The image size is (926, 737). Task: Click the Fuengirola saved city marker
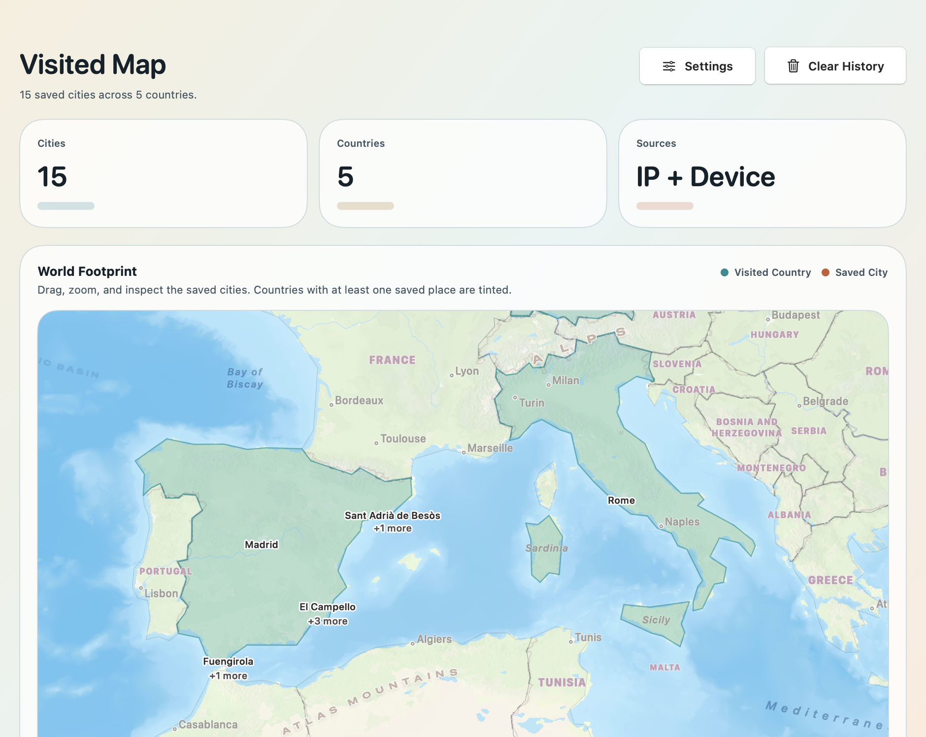pos(228,661)
